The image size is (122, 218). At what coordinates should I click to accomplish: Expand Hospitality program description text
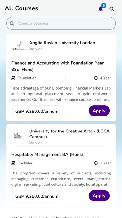61,179
